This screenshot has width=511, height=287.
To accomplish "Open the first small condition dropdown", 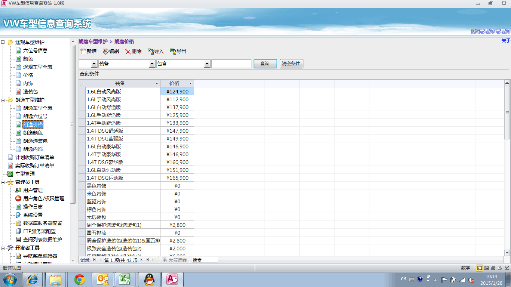I will pyautogui.click(x=94, y=64).
